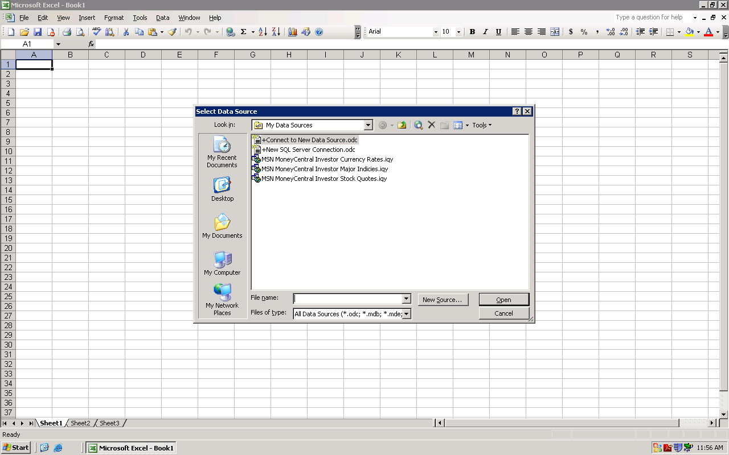
Task: Open the Data menu
Action: pyautogui.click(x=163, y=18)
